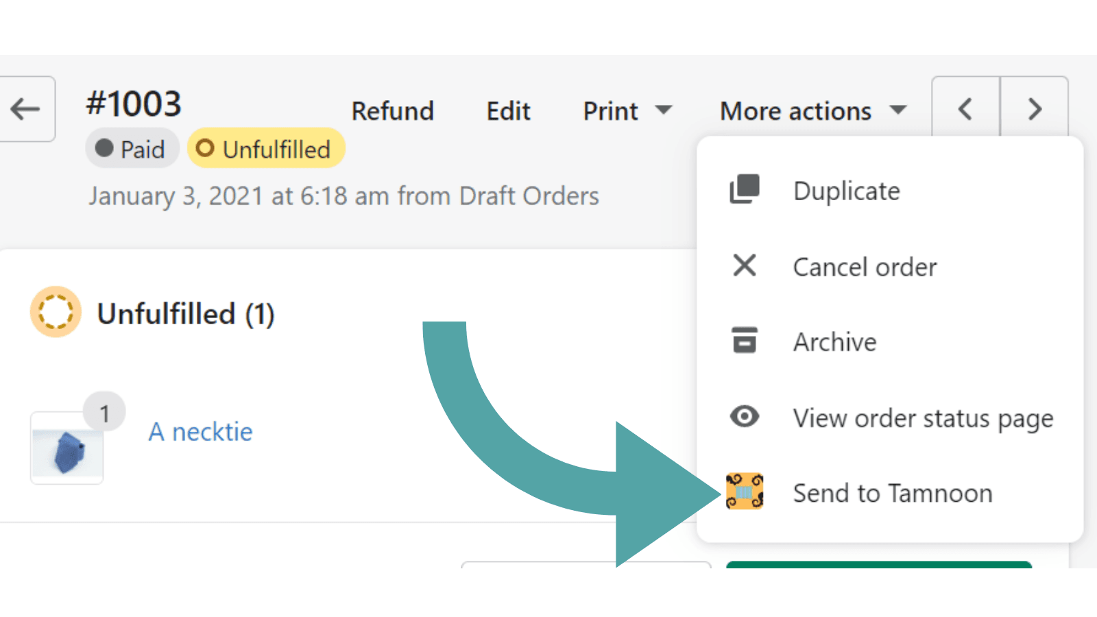Open the A necktie product link

200,431
